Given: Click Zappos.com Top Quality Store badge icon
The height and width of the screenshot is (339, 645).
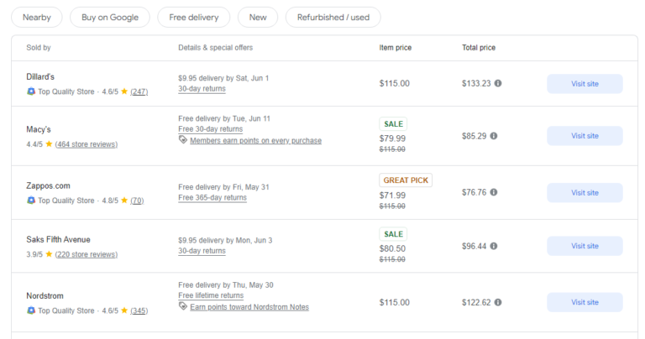Looking at the screenshot, I should click(31, 201).
